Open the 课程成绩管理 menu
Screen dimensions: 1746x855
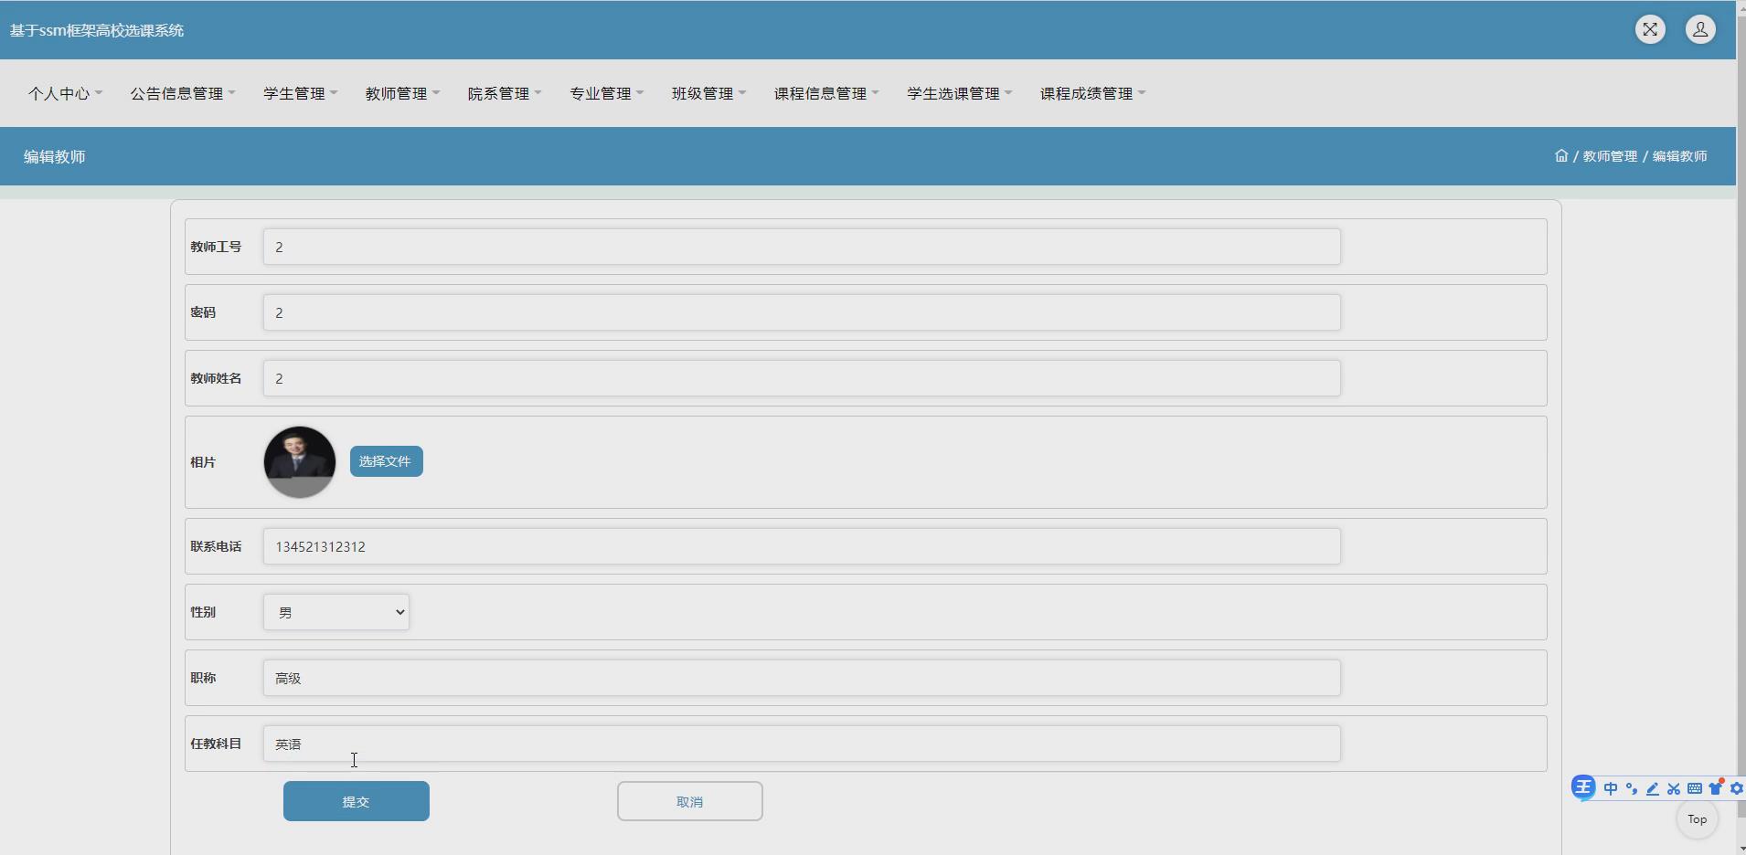(1093, 93)
